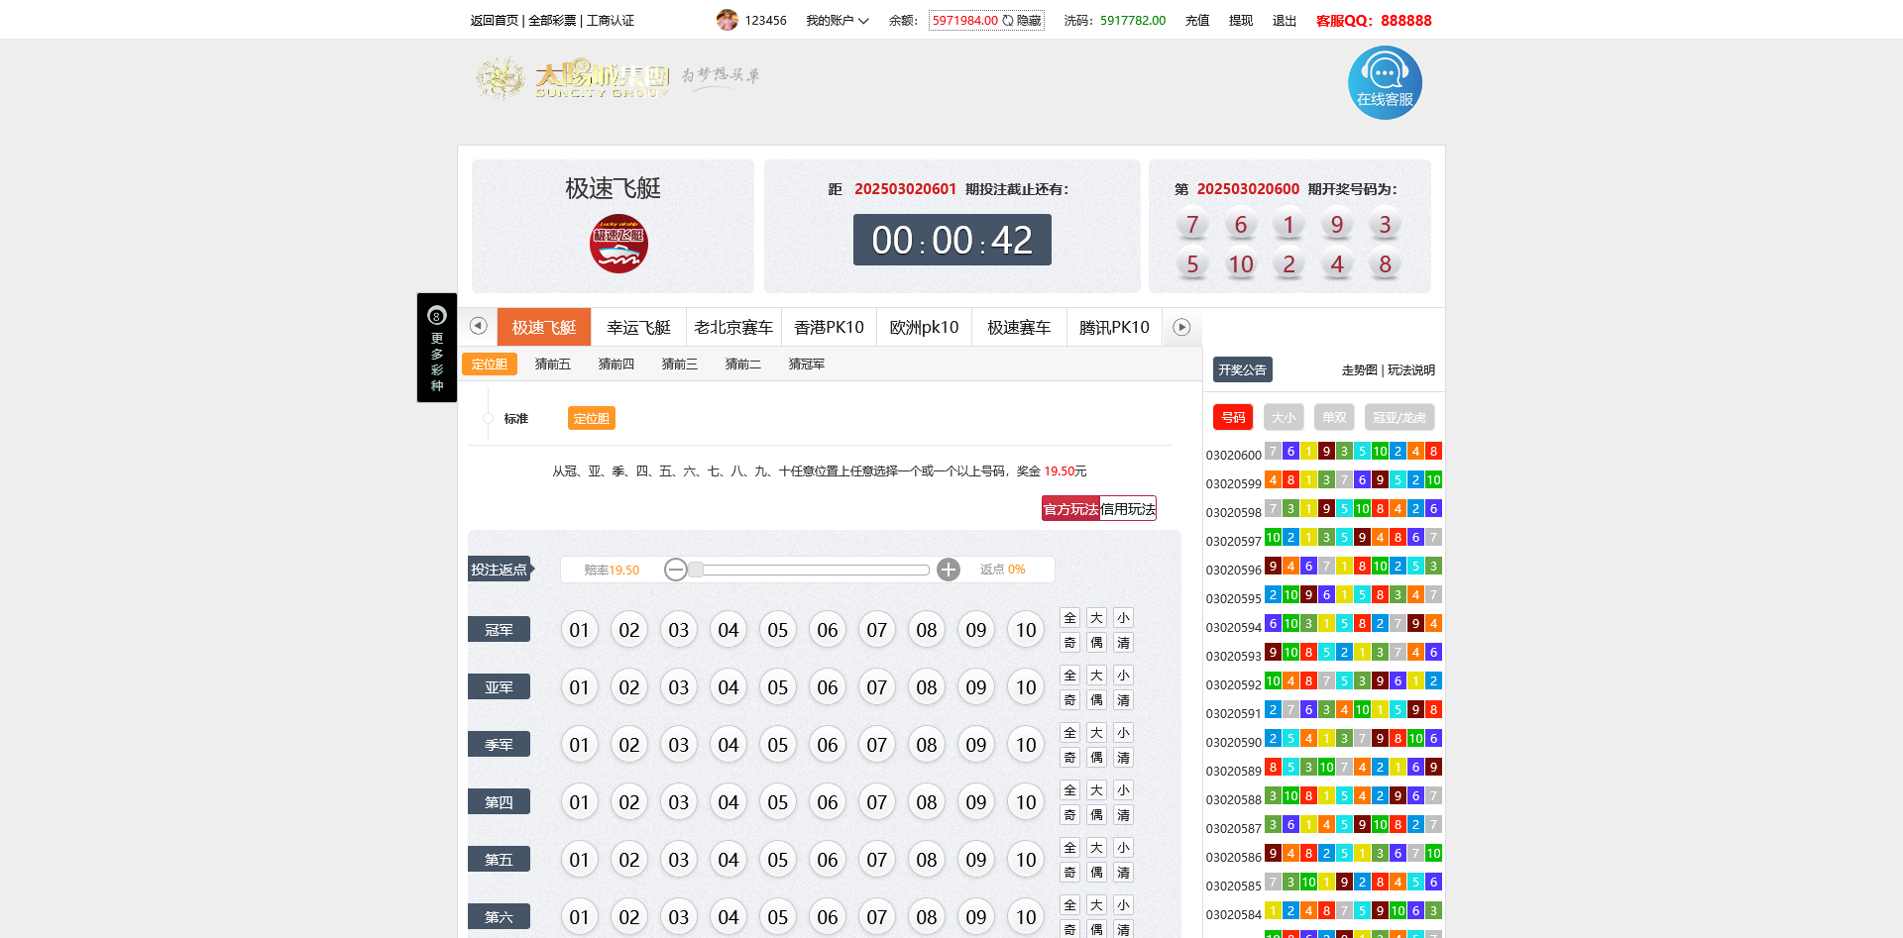Expand the 我的账户 dropdown

[x=837, y=21]
